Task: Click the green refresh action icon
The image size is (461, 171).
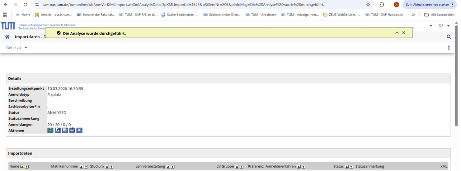Action: pos(51,130)
